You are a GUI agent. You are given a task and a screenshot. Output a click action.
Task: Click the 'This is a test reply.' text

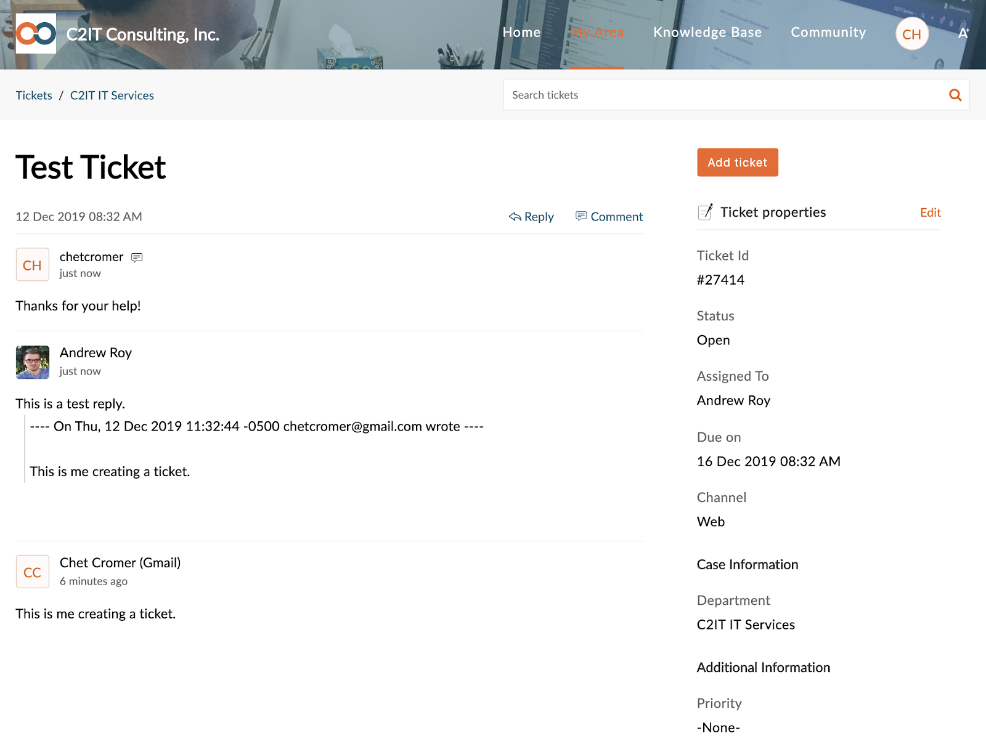pyautogui.click(x=70, y=404)
